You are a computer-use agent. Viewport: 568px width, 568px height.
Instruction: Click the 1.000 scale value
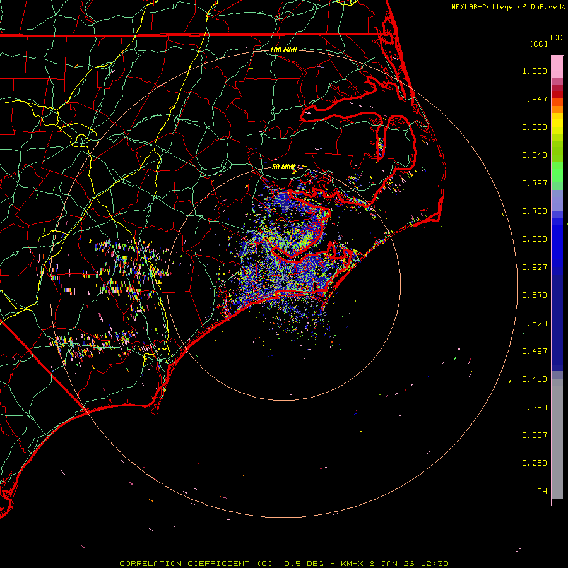click(535, 71)
